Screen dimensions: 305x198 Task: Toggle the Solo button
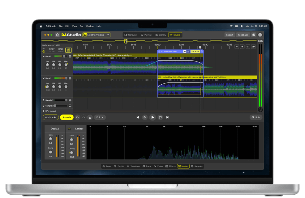point(256,117)
